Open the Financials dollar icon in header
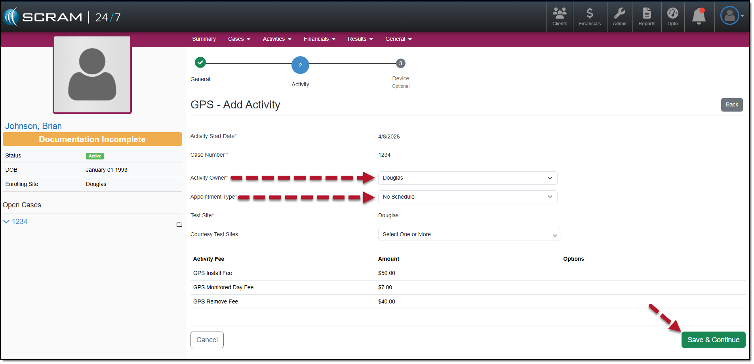Image resolution: width=754 pixels, height=364 pixels. (x=589, y=17)
